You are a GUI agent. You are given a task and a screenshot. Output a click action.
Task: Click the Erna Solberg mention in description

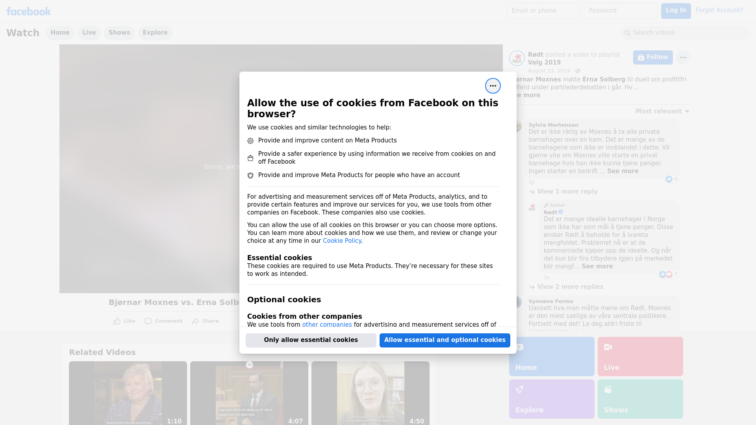coord(604,79)
